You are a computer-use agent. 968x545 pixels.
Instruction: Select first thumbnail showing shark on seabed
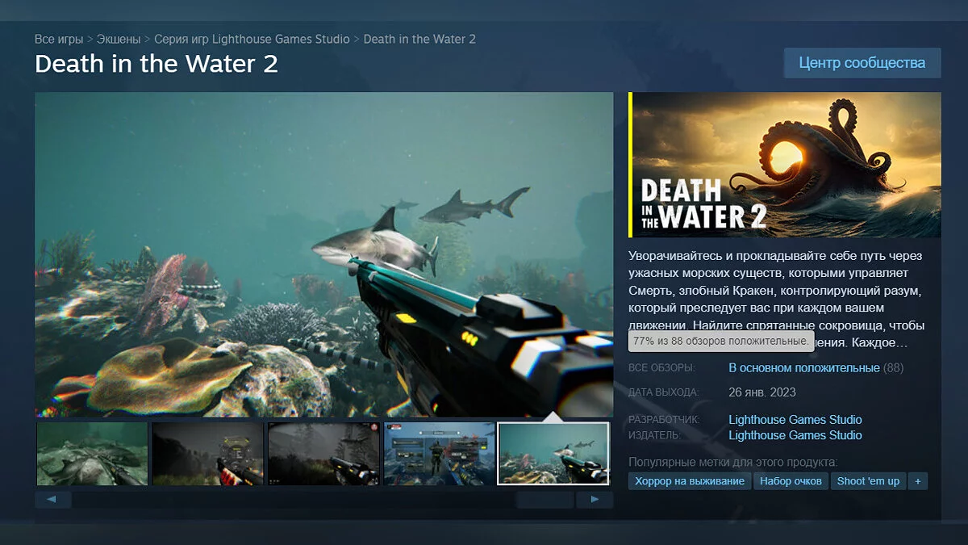tap(92, 454)
